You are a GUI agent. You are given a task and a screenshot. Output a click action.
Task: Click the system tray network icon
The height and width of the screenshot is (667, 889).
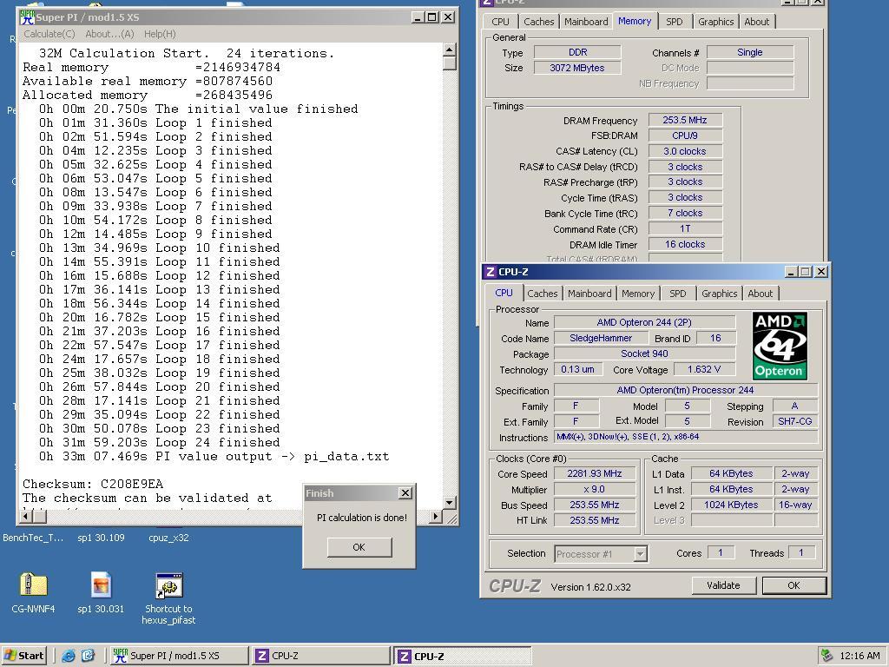(826, 656)
